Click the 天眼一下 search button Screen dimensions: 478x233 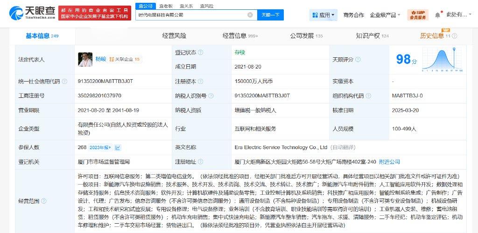pyautogui.click(x=270, y=14)
